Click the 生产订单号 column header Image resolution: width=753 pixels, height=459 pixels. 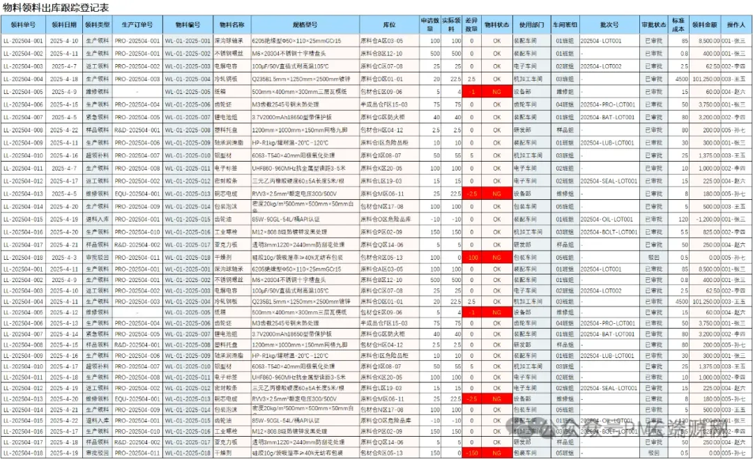(x=137, y=24)
